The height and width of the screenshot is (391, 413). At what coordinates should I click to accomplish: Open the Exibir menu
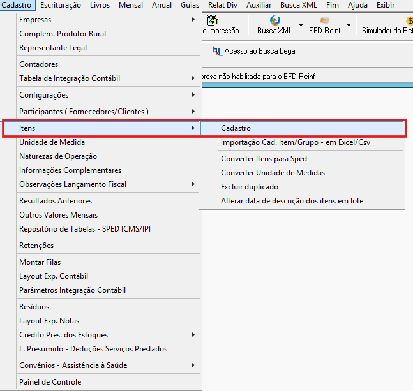(x=386, y=5)
